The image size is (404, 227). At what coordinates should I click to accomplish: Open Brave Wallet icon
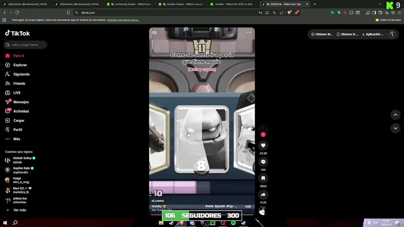click(380, 13)
